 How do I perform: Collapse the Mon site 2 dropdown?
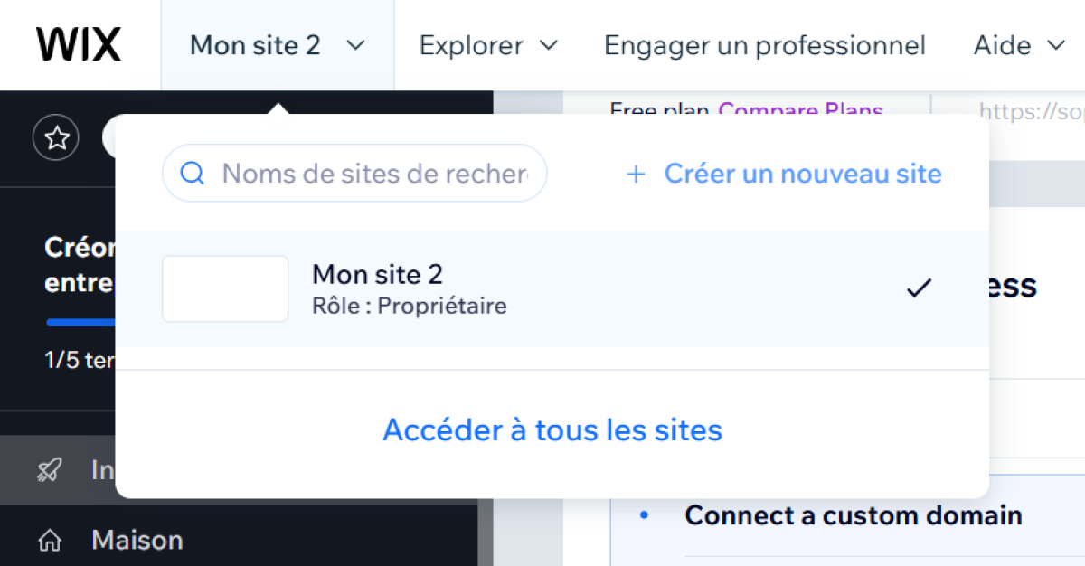278,45
